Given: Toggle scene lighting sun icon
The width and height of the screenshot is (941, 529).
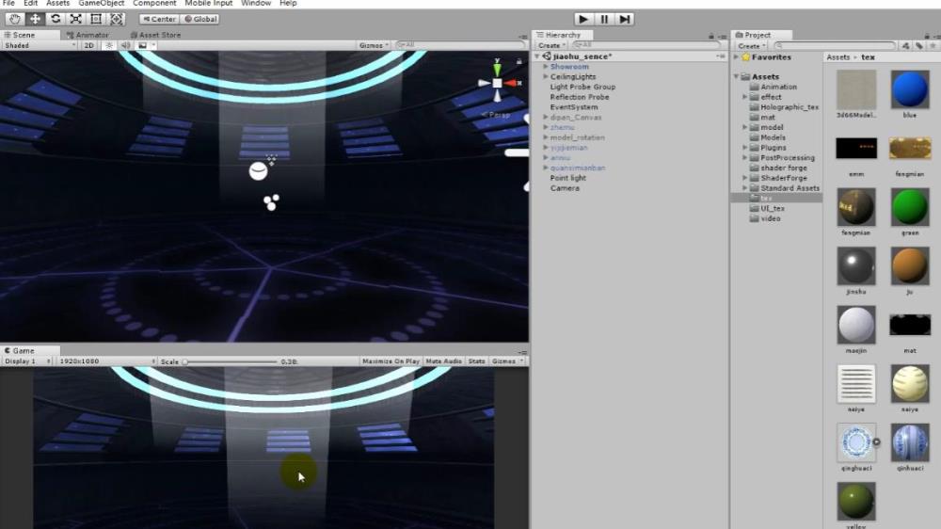Looking at the screenshot, I should click(108, 45).
